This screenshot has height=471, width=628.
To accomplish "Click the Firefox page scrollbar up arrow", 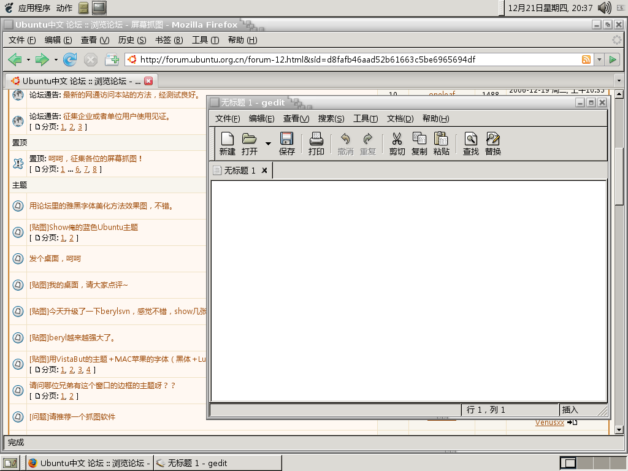I will [619, 94].
